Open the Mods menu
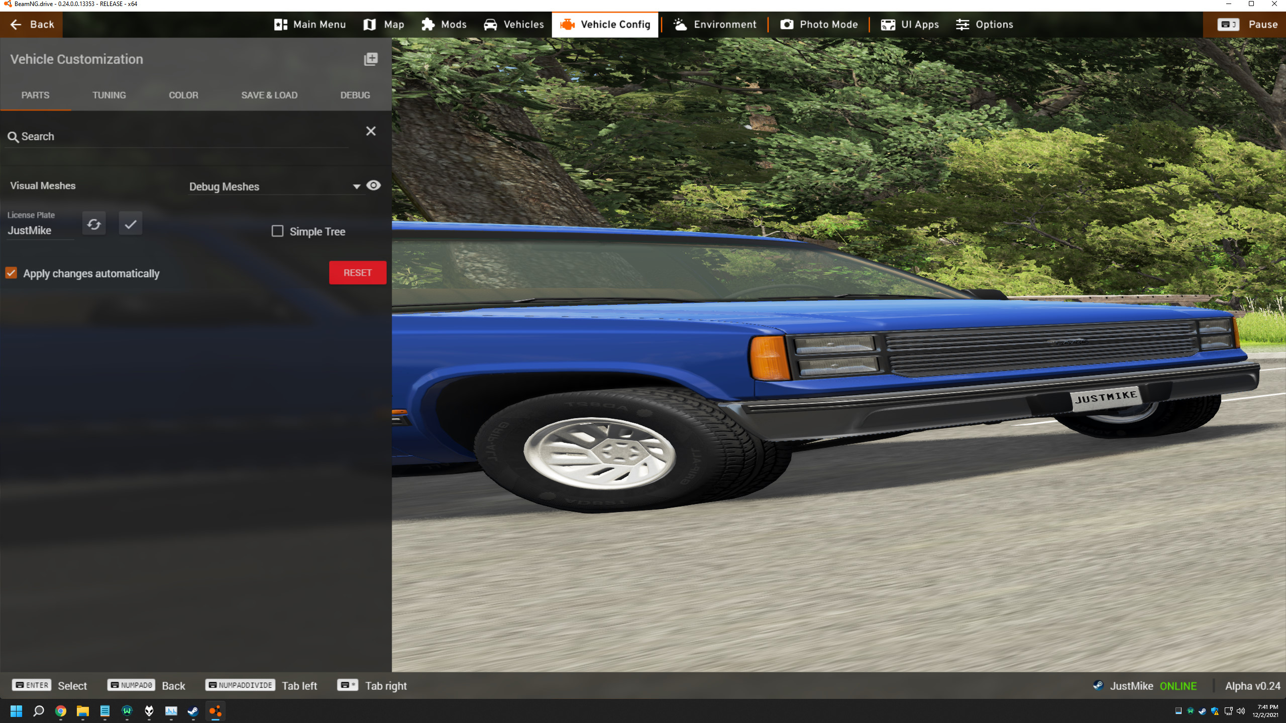The height and width of the screenshot is (723, 1286). tap(444, 24)
